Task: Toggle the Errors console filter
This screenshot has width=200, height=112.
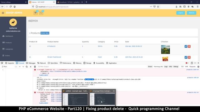Action: coord(150,67)
